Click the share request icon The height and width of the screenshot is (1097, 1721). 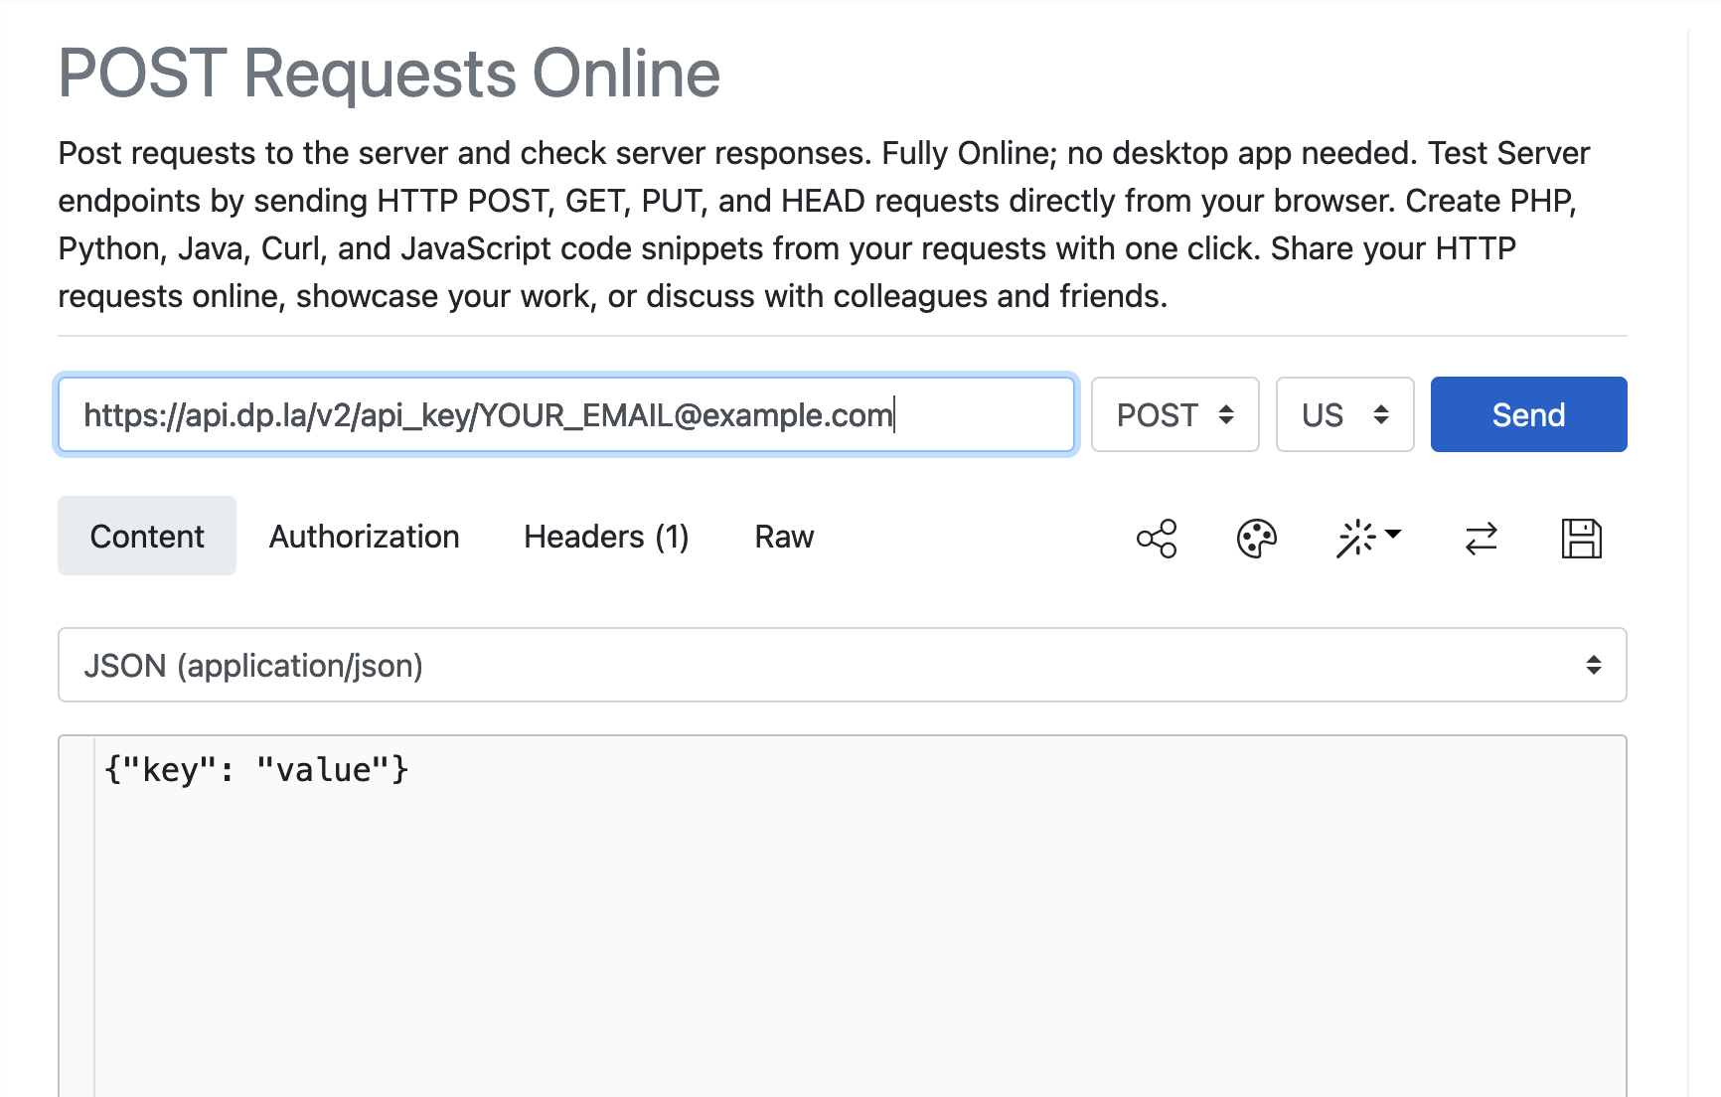pyautogui.click(x=1157, y=539)
